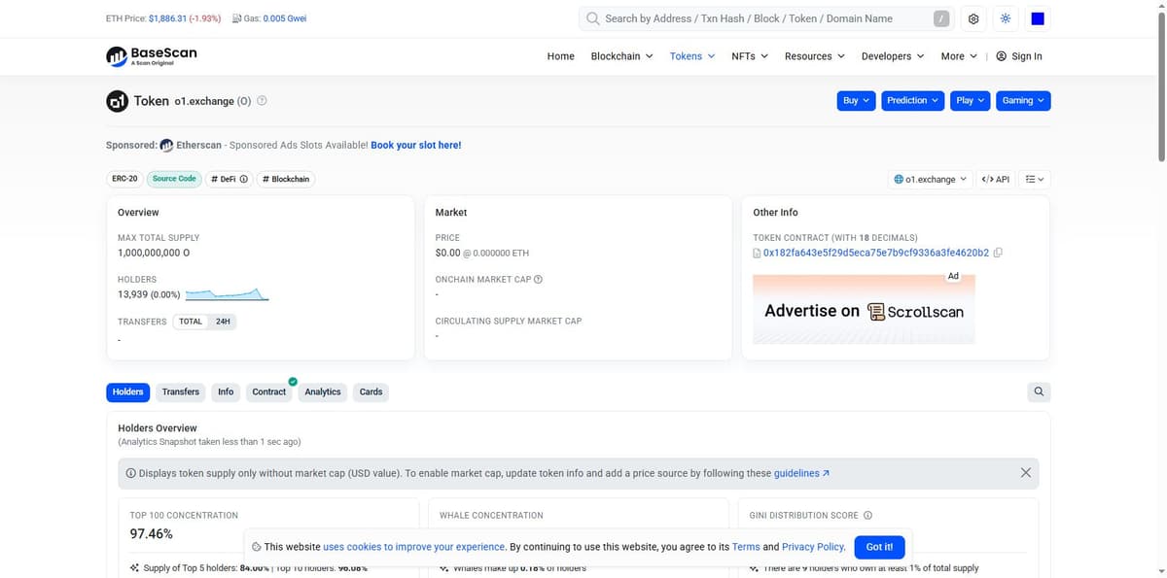The width and height of the screenshot is (1167, 578).
Task: Open the Tokens menu
Action: [692, 56]
